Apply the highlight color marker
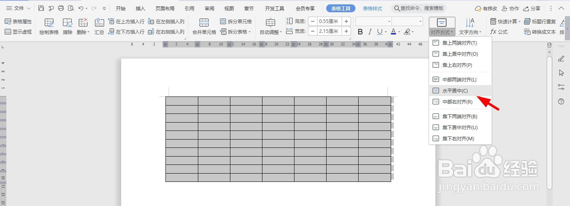The width and height of the screenshot is (570, 206). (x=407, y=32)
